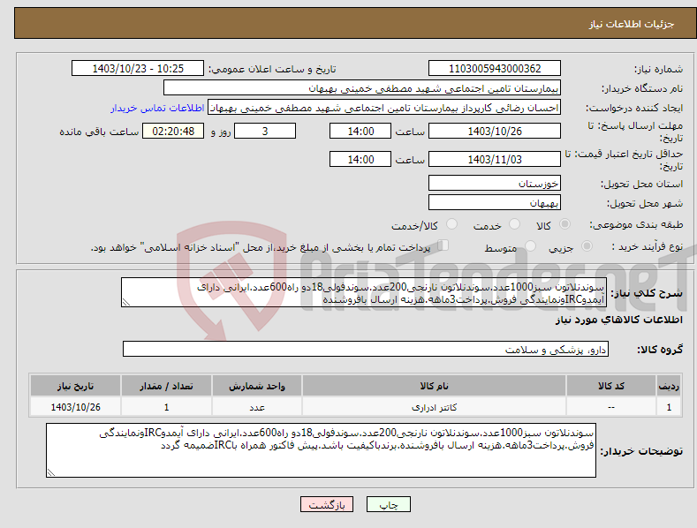Click the کاتتر ادراری item cell
The width and height of the screenshot is (697, 528).
435,407
